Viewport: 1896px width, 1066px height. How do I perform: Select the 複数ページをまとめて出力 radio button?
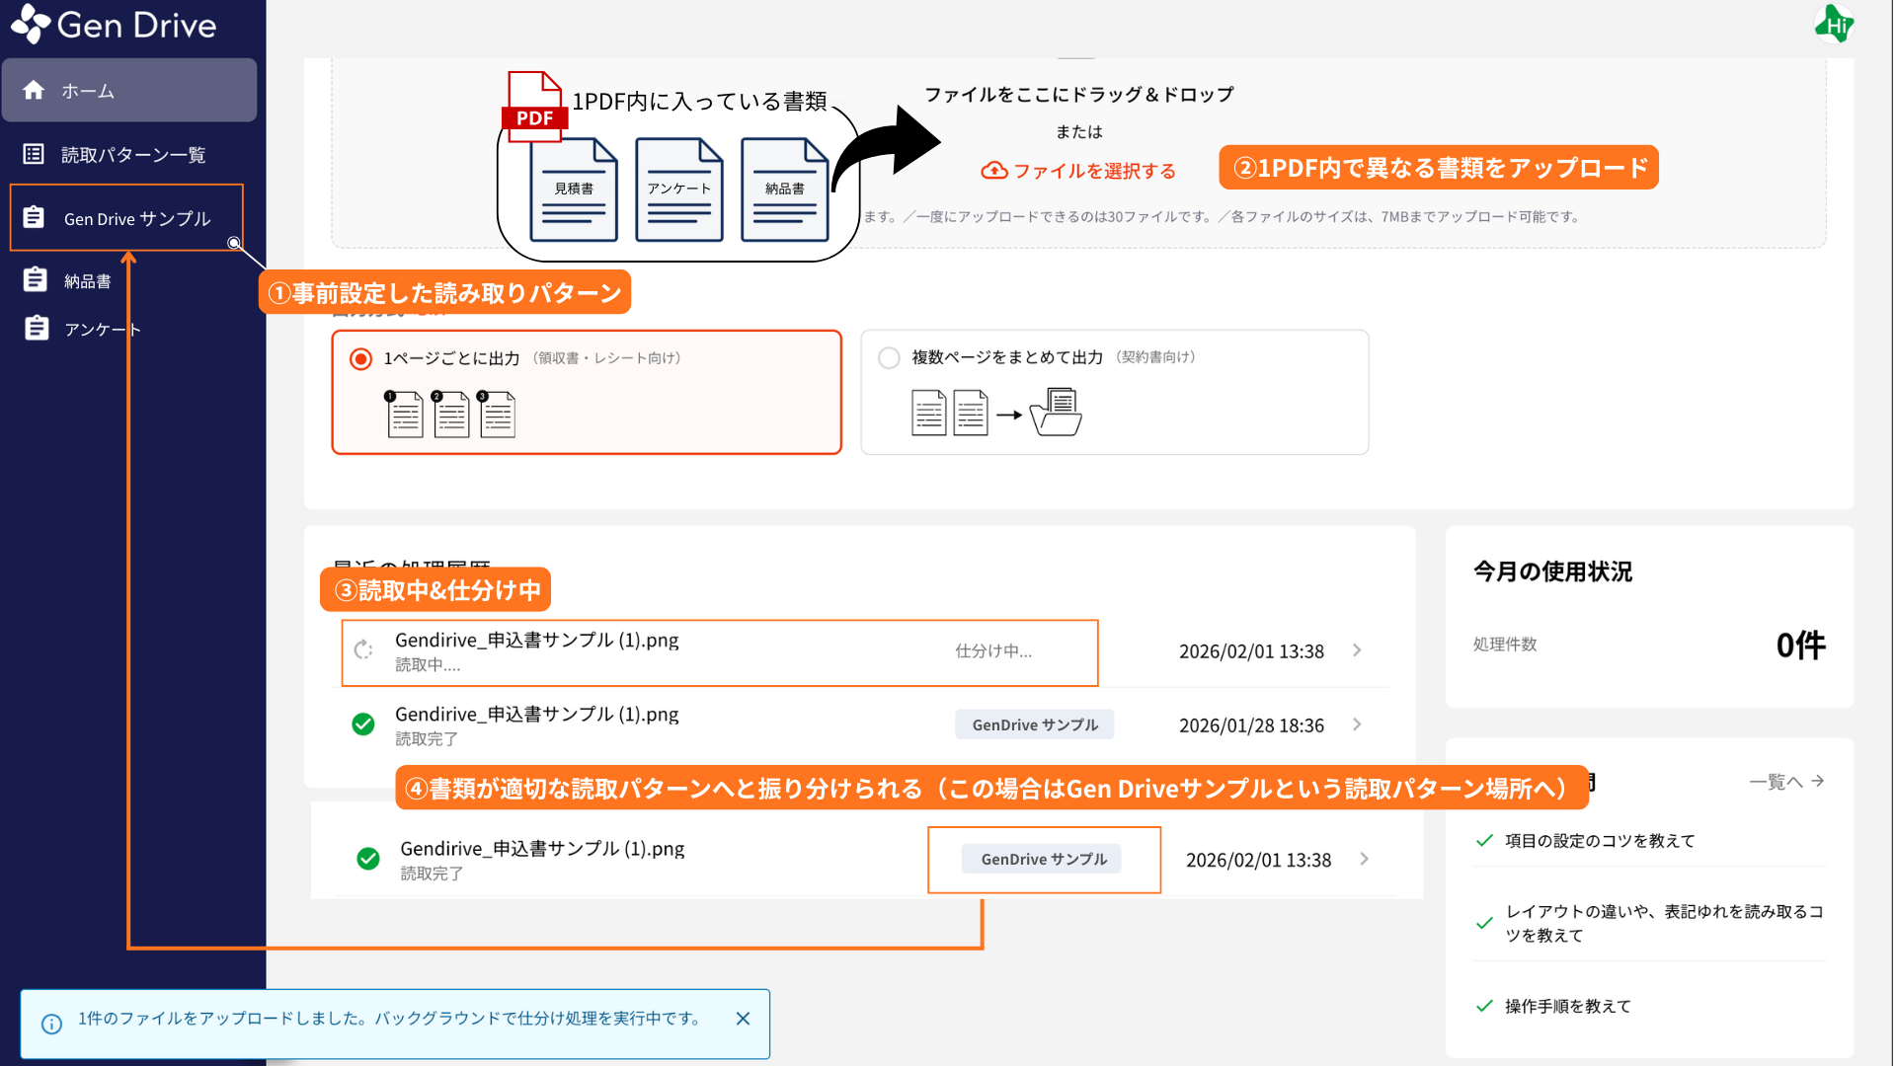(x=889, y=357)
